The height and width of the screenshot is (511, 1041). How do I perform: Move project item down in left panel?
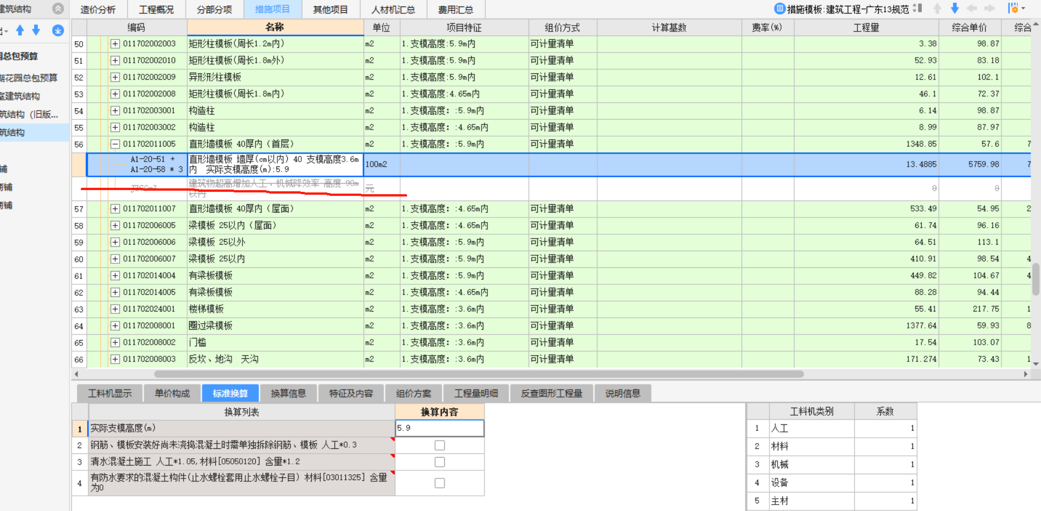36,30
